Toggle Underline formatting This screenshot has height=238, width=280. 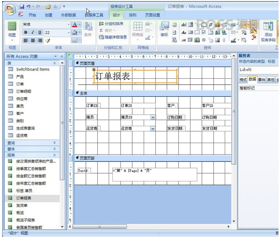(40, 32)
